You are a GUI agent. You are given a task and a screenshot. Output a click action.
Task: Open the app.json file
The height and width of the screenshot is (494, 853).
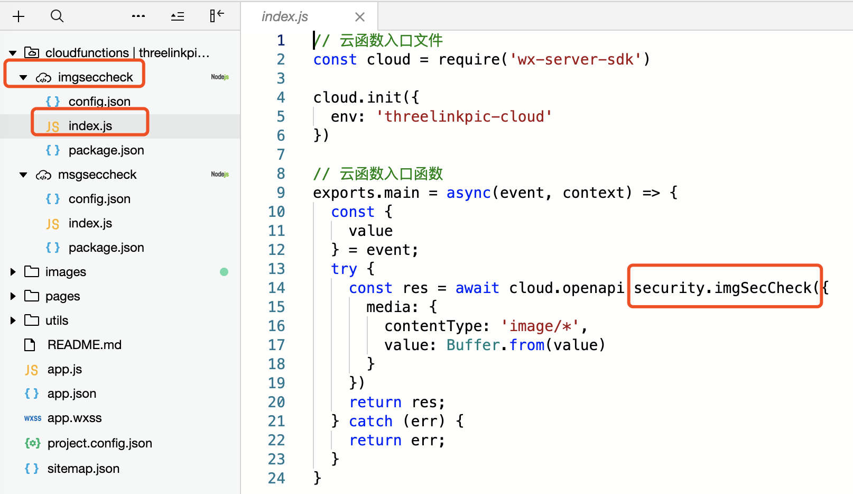coord(72,394)
